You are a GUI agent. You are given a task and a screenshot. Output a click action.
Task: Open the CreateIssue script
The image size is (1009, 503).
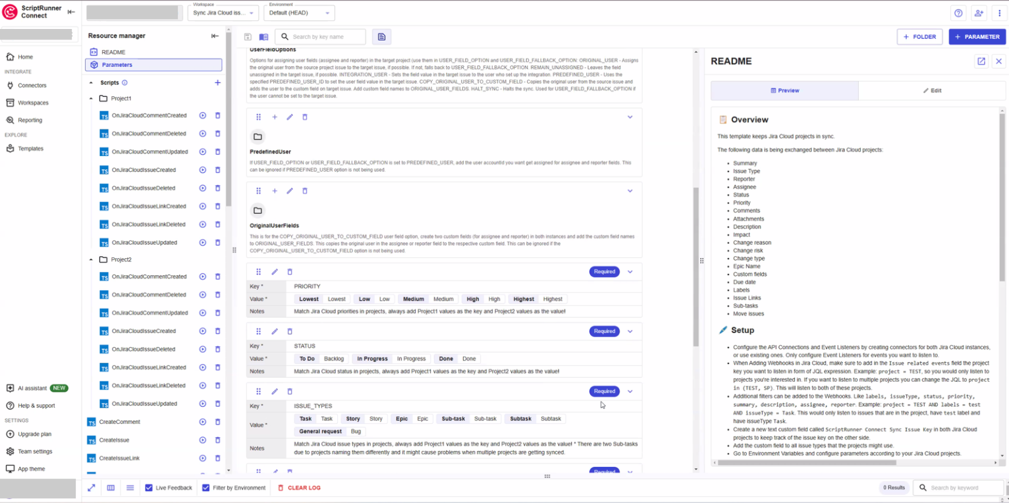(x=114, y=440)
